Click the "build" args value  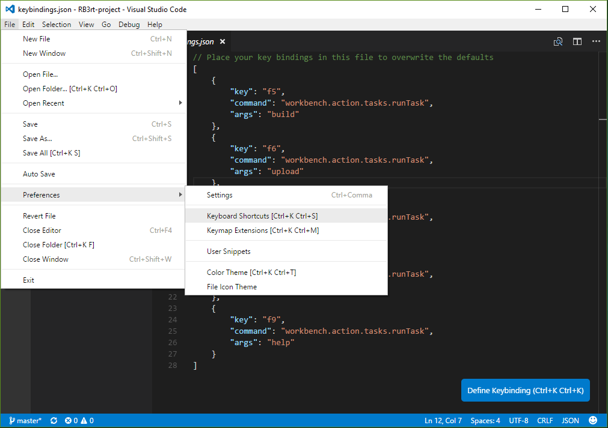pyautogui.click(x=283, y=115)
